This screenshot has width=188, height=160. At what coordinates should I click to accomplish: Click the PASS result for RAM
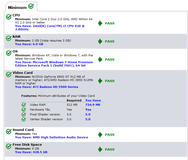[110, 41]
